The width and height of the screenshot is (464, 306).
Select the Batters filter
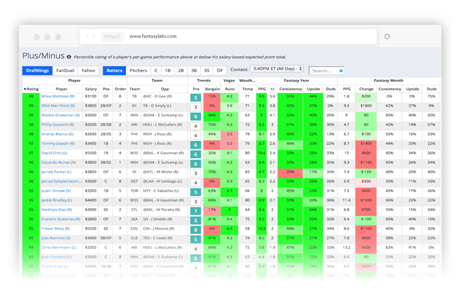[114, 70]
